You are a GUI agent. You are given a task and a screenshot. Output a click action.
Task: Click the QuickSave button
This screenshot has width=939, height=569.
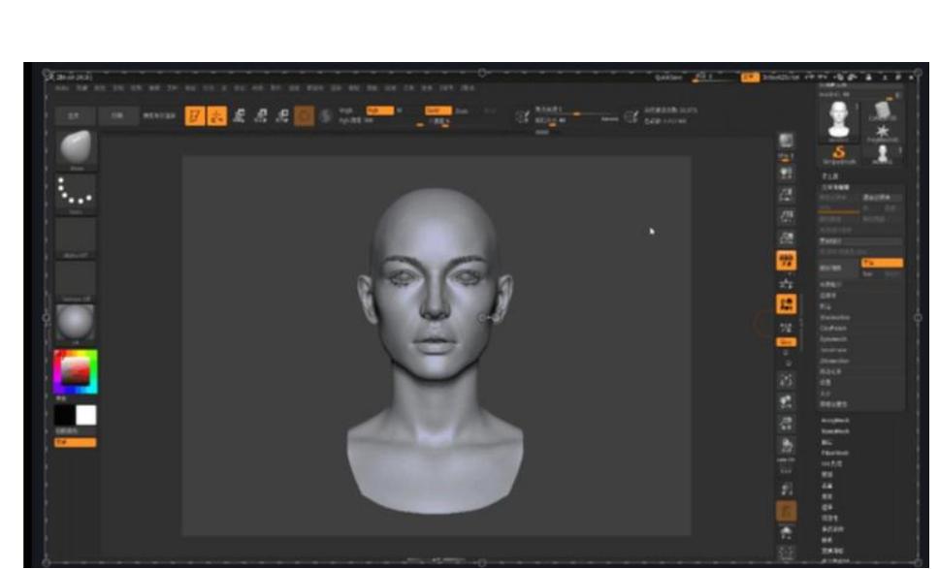pyautogui.click(x=668, y=78)
